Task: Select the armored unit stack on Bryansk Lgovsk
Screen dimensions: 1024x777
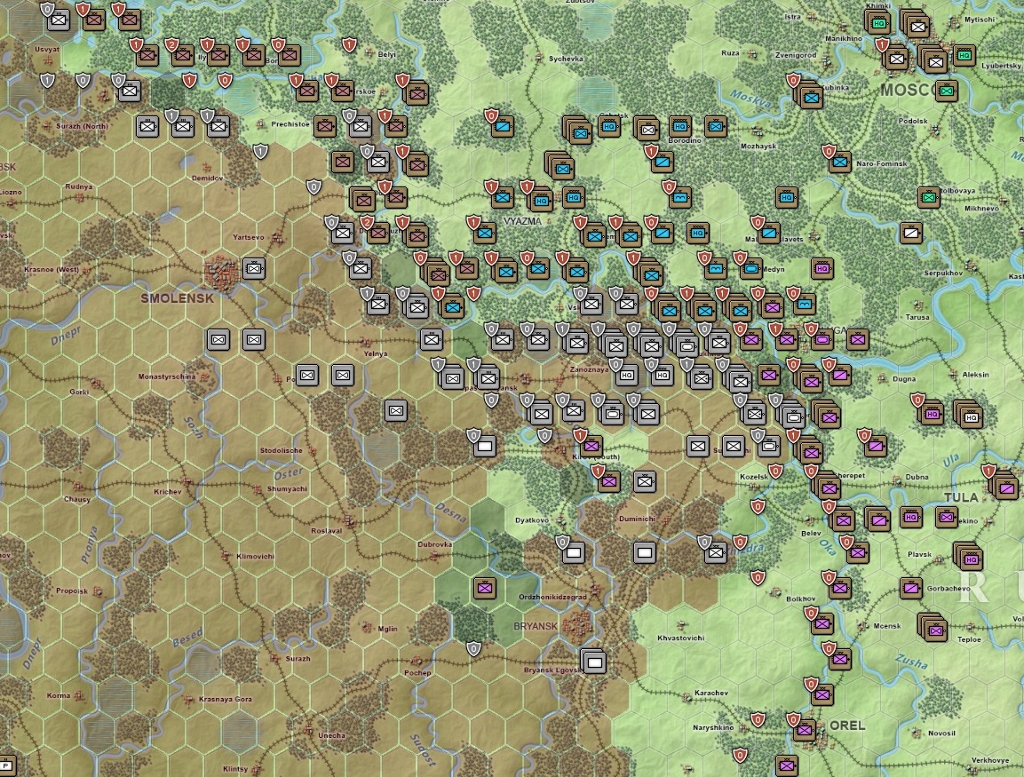Action: click(x=593, y=662)
